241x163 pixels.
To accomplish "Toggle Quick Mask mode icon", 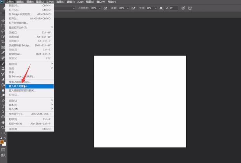I will coord(3,150).
